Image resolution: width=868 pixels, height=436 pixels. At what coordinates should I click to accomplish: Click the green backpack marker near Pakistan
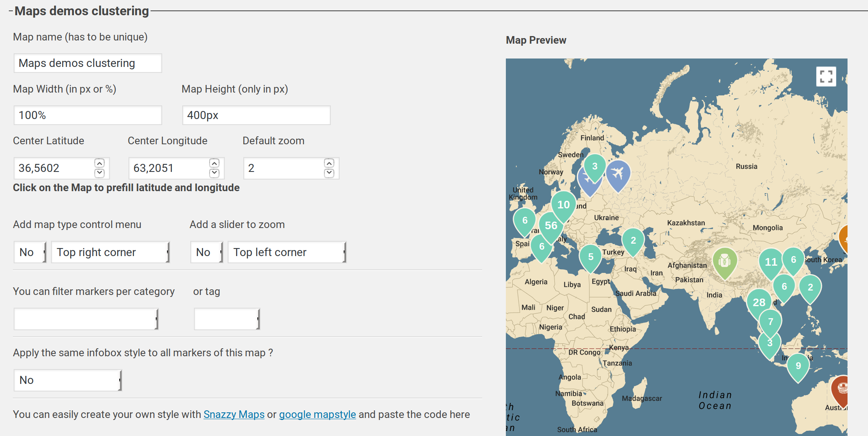pyautogui.click(x=724, y=261)
